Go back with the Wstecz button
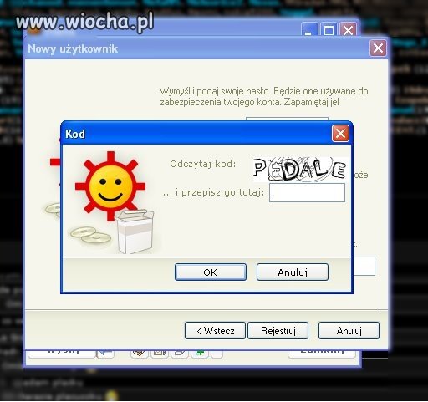 pyautogui.click(x=215, y=331)
